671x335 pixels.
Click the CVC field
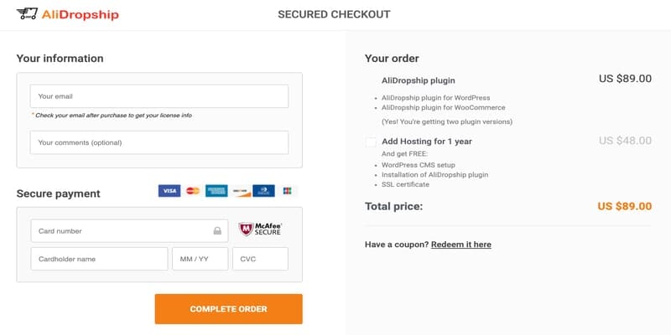click(x=260, y=259)
